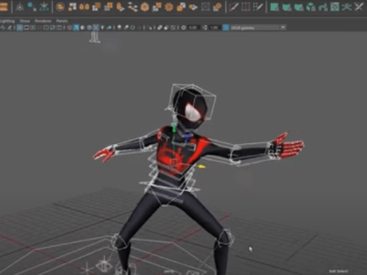Toggle use default material white sphere
The height and width of the screenshot is (275, 367).
83,27
